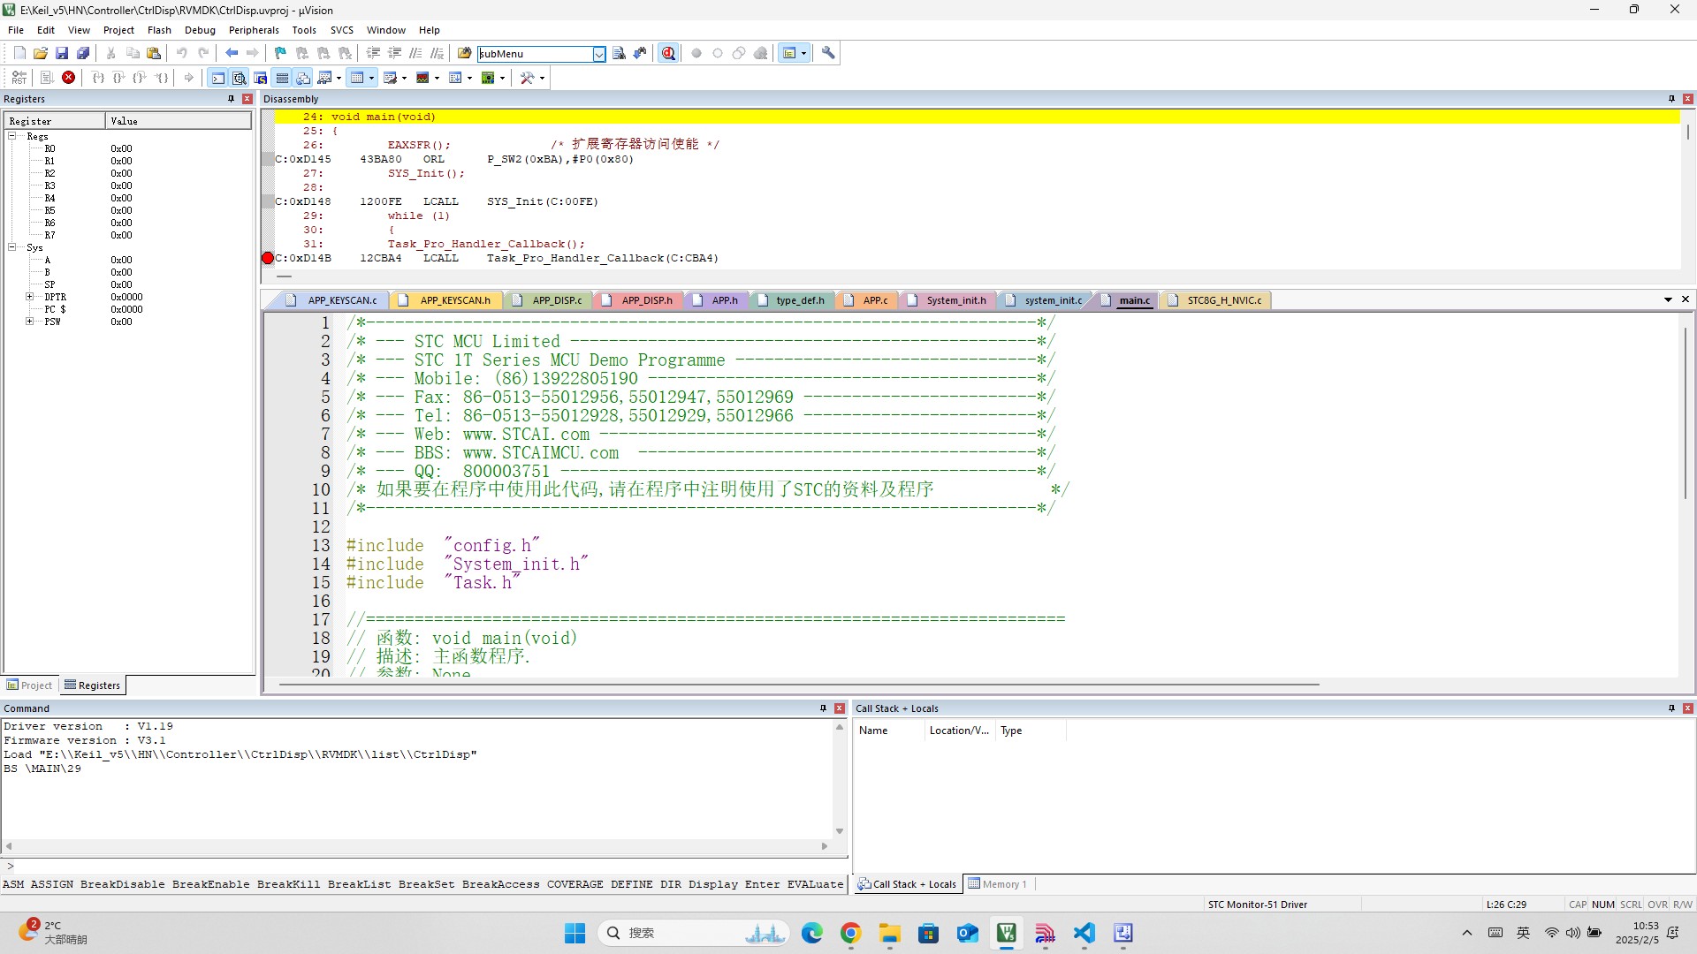This screenshot has width=1697, height=954.
Task: Toggle the Disassembly Window button
Action: pyautogui.click(x=240, y=78)
